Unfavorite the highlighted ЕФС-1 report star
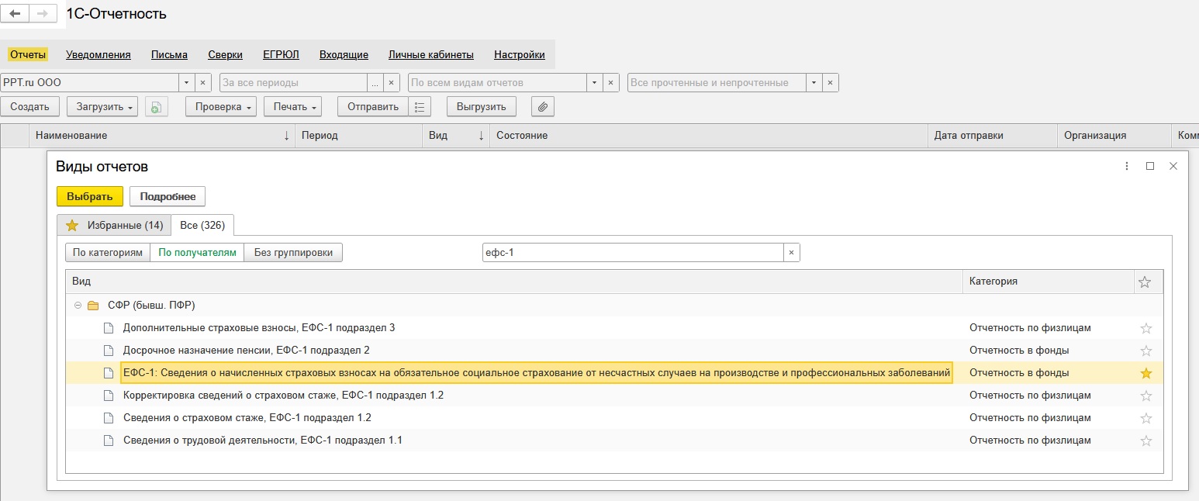The image size is (1199, 501). click(1145, 373)
